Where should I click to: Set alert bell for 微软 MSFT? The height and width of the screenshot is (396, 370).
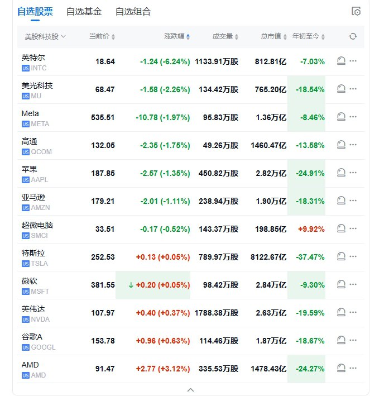pos(341,284)
